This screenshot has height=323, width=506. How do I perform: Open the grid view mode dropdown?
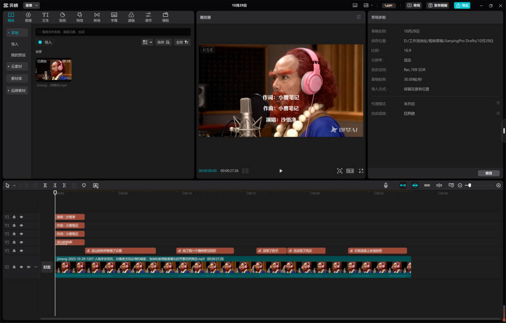click(147, 42)
